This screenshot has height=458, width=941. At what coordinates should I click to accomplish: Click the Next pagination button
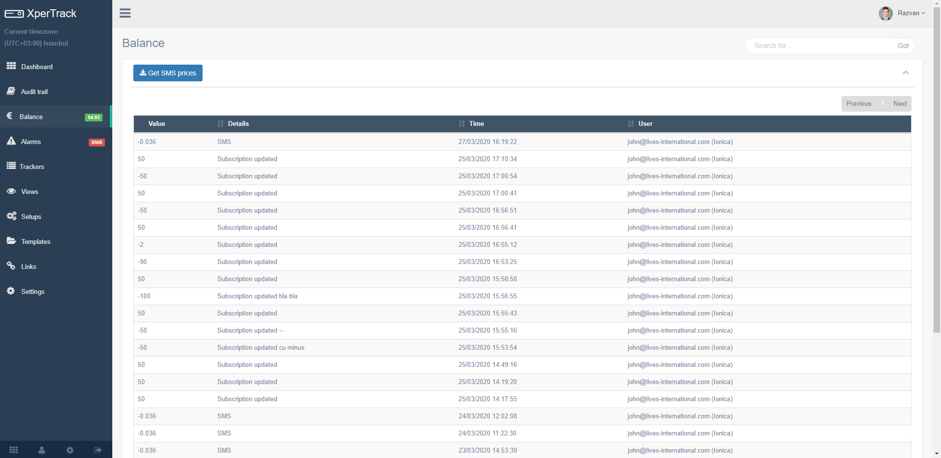click(x=899, y=104)
